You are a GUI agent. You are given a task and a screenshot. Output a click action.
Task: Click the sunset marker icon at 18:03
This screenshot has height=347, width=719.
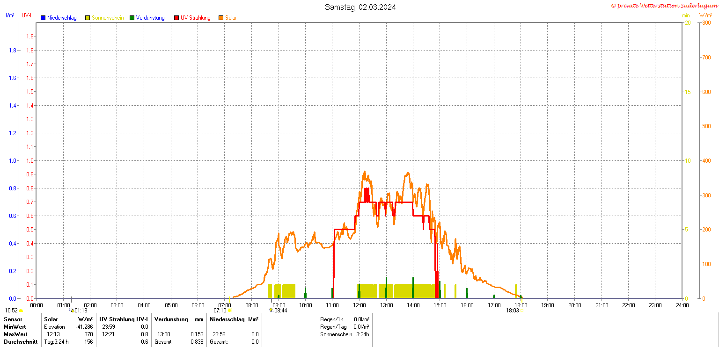(521, 310)
